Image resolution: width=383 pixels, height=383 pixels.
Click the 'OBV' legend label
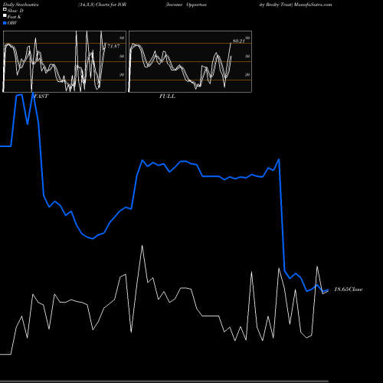coord(12,23)
